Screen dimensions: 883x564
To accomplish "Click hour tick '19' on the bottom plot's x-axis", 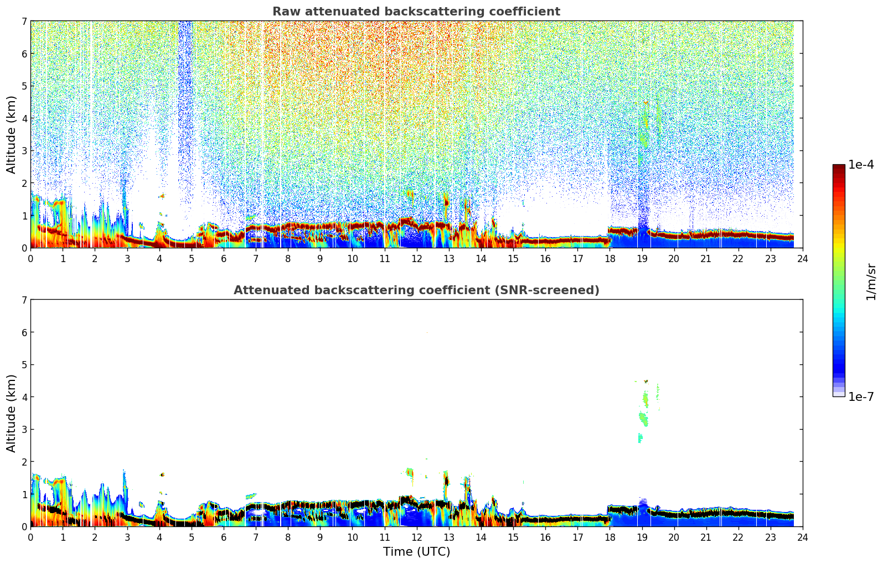I will (642, 537).
